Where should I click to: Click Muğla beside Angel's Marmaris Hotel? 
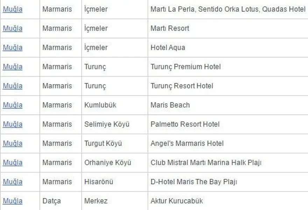coord(12,144)
